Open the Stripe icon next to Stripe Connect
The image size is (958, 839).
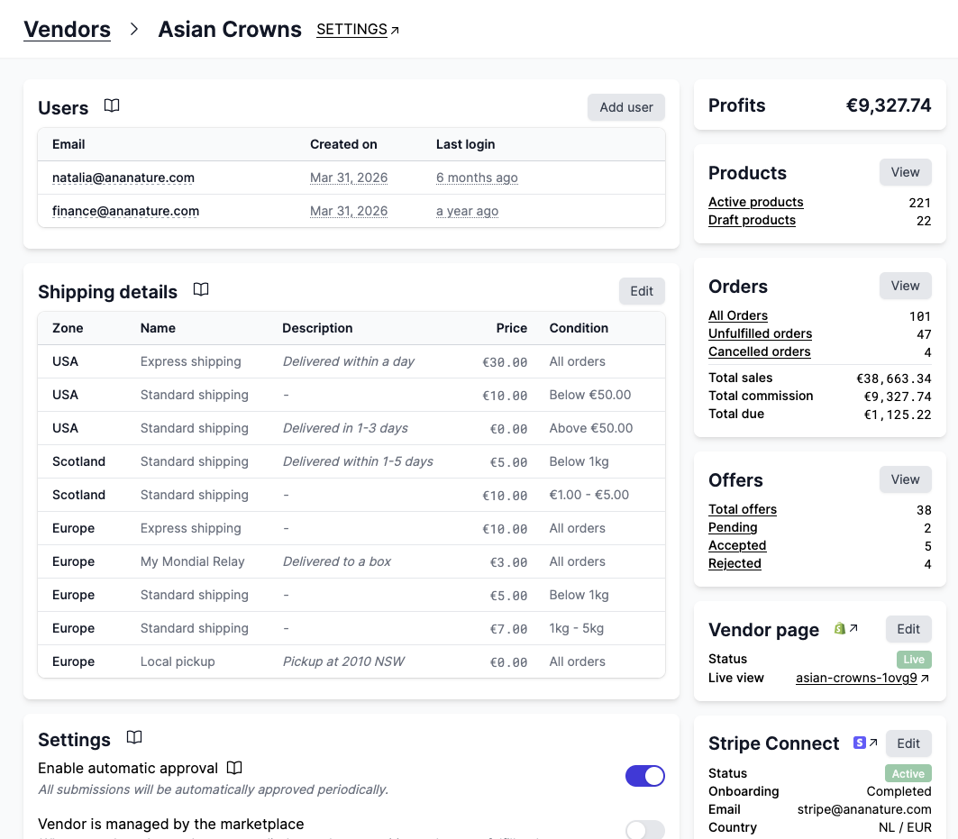click(860, 743)
